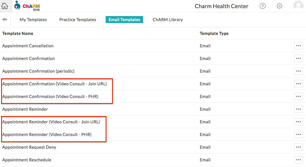The height and width of the screenshot is (167, 306).
Task: Open actions menu for Appointment Reschedule template
Action: click(298, 160)
